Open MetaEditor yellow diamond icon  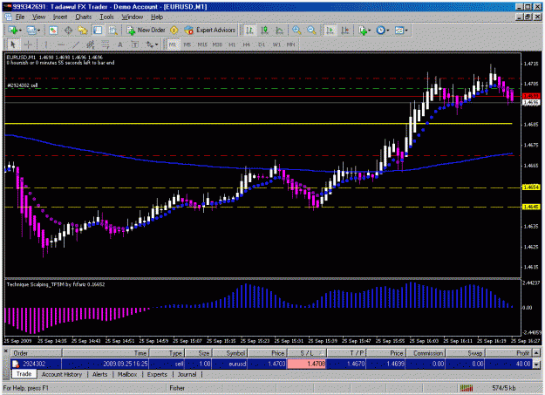coord(174,31)
